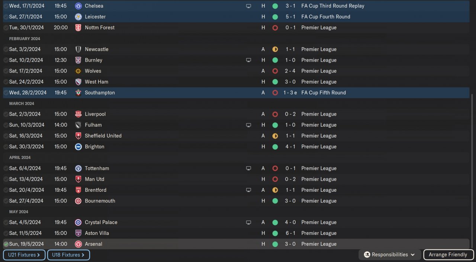
Task: Click the green win indicator for Aston Villa
Action: (x=275, y=233)
